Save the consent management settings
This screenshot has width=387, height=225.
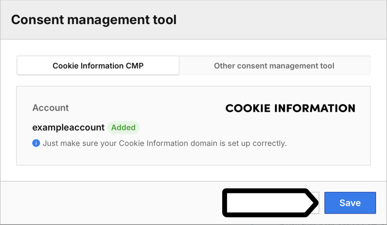click(350, 203)
